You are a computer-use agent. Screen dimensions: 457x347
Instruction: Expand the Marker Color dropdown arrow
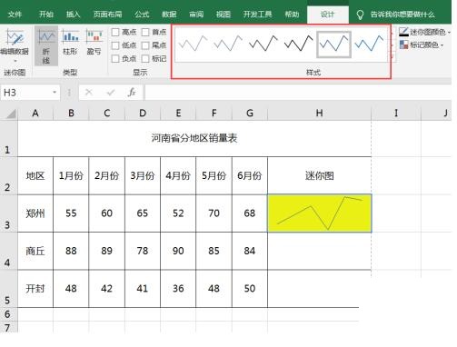[442, 45]
